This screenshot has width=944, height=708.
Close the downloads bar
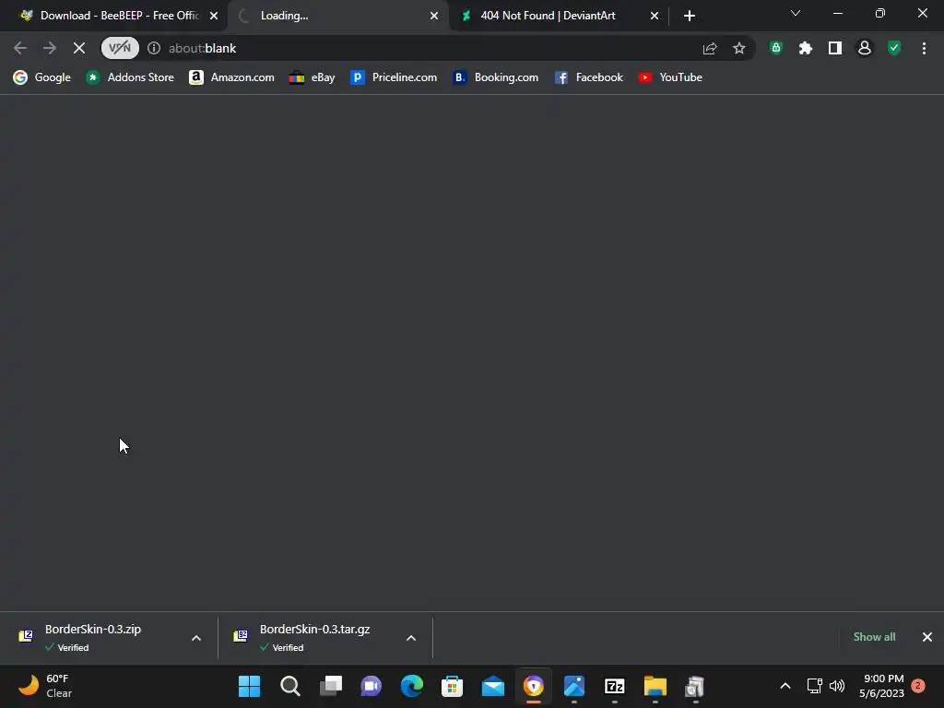(x=927, y=637)
